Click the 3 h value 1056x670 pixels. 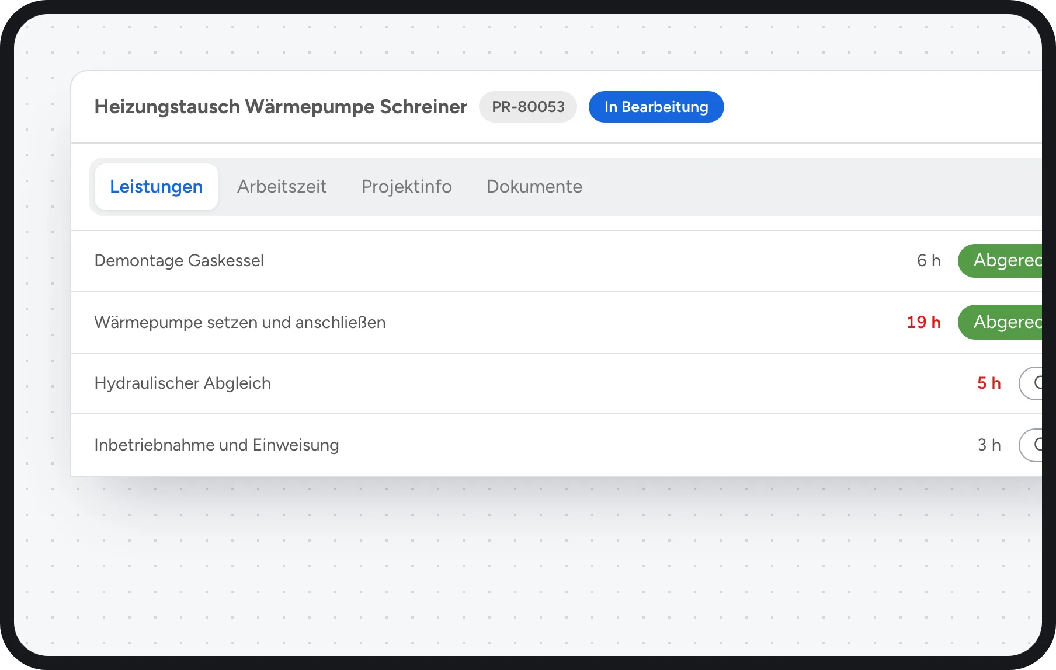pos(989,445)
